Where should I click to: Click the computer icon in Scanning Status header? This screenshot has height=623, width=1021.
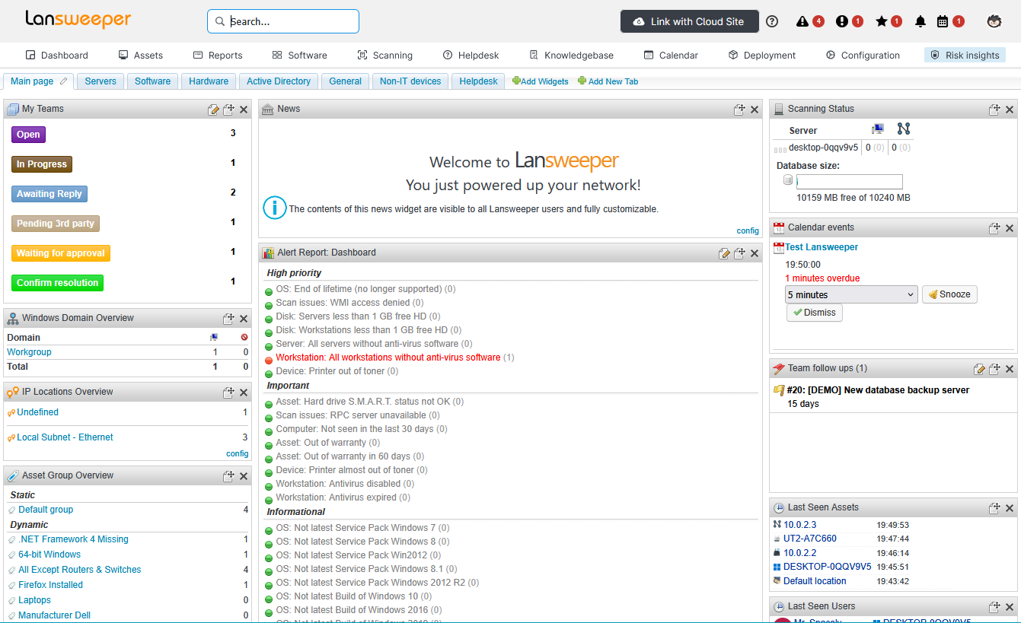click(878, 129)
